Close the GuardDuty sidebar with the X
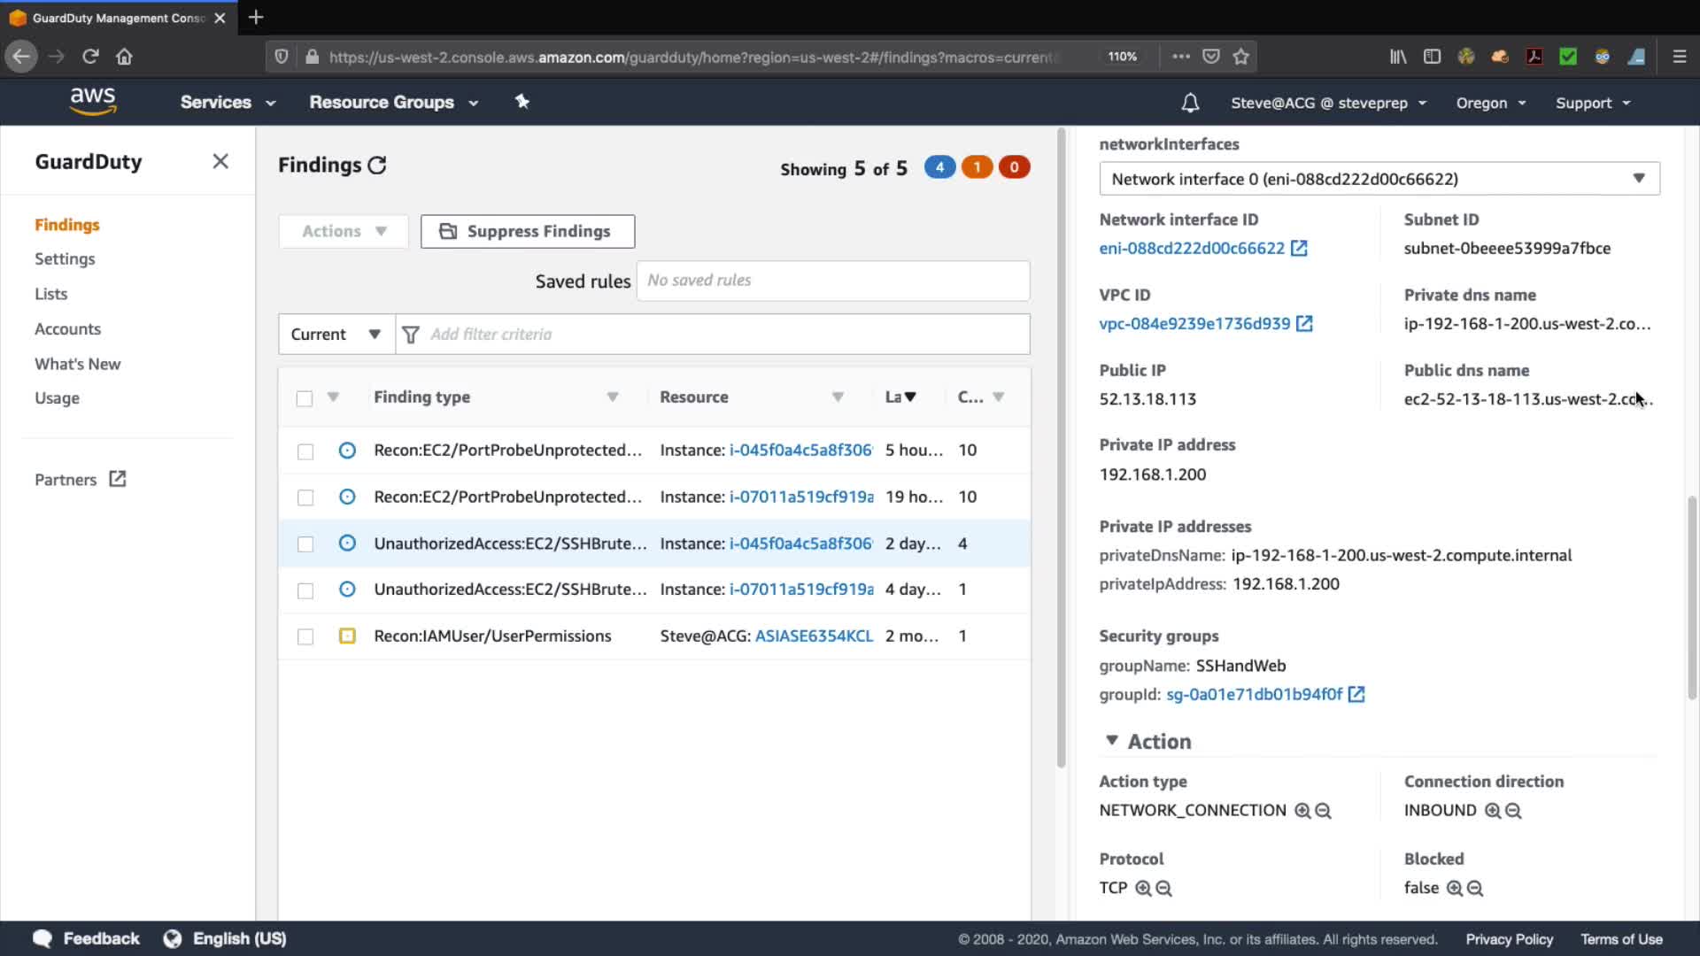This screenshot has height=956, width=1700. coord(220,161)
